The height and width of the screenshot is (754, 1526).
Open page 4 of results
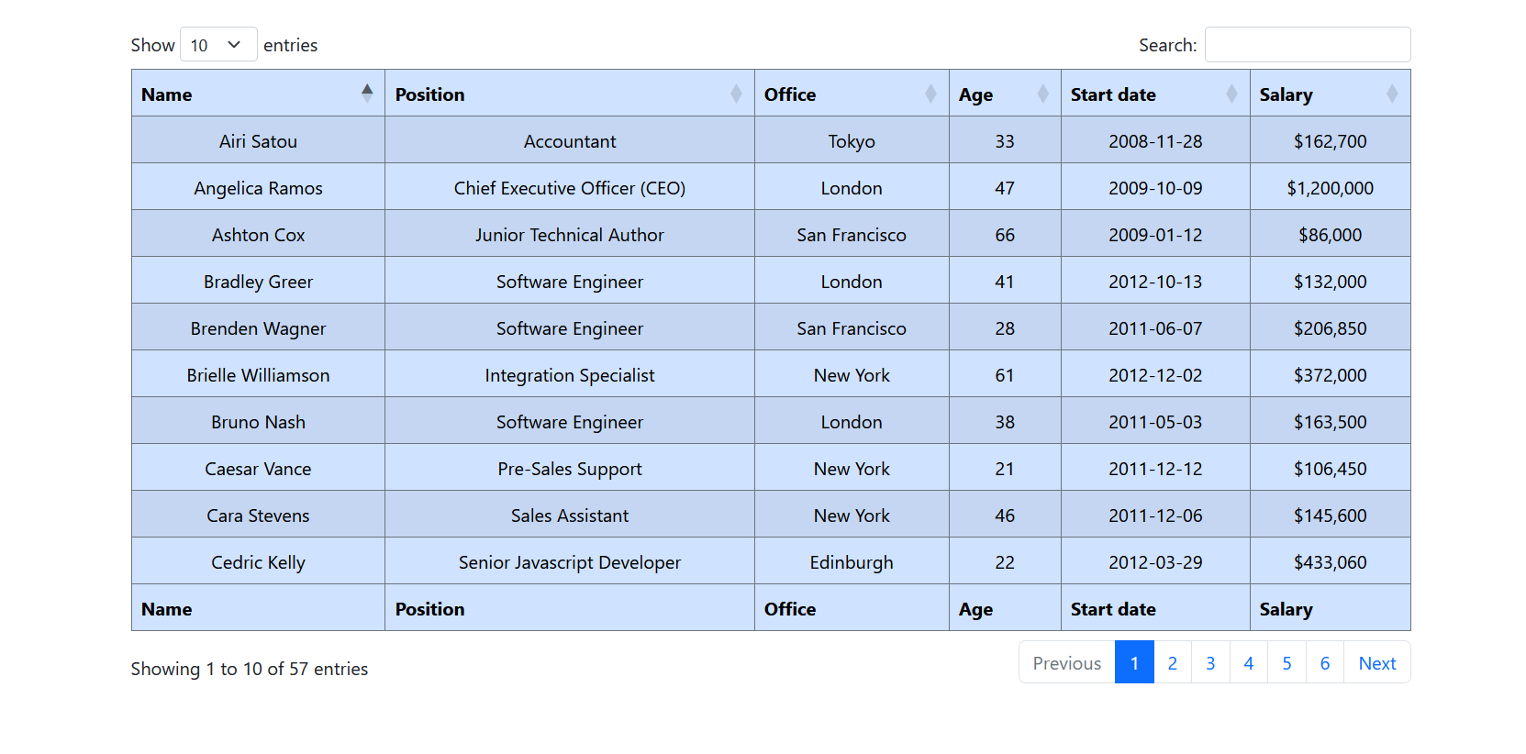(1248, 663)
